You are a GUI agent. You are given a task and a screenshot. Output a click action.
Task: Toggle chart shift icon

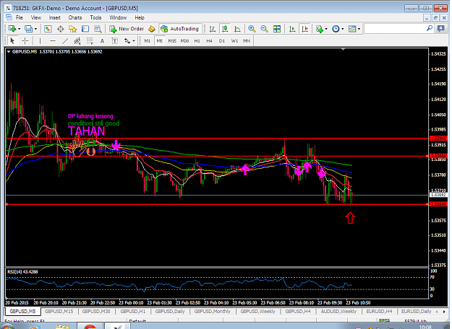[x=304, y=29]
